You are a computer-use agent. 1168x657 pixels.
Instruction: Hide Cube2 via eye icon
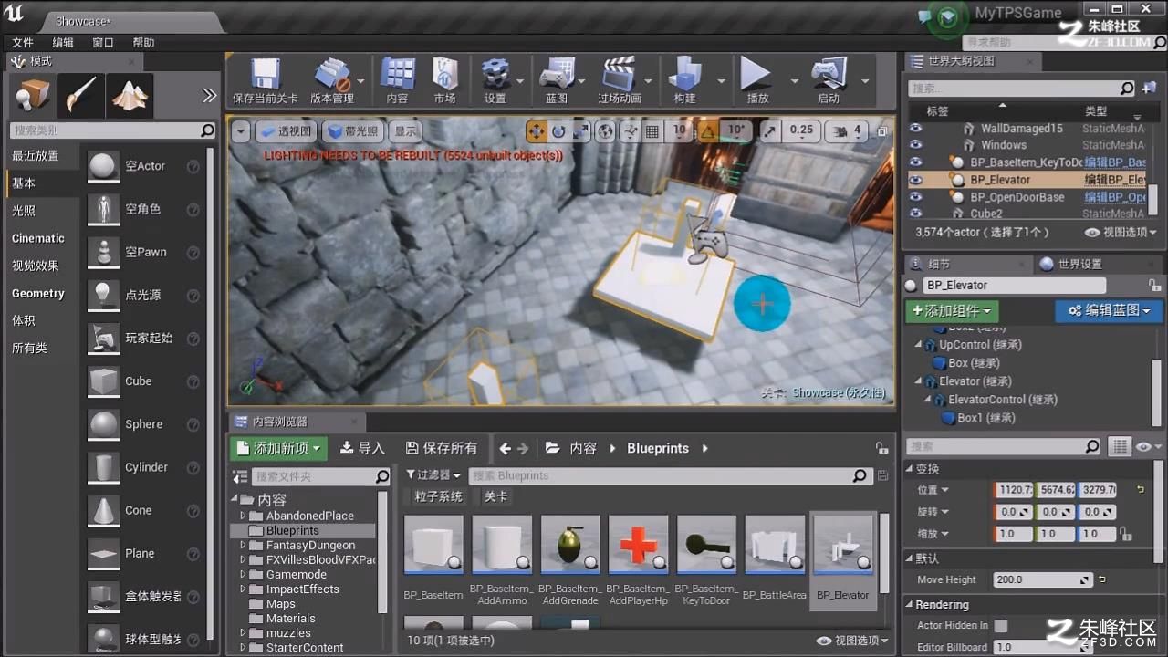point(915,214)
